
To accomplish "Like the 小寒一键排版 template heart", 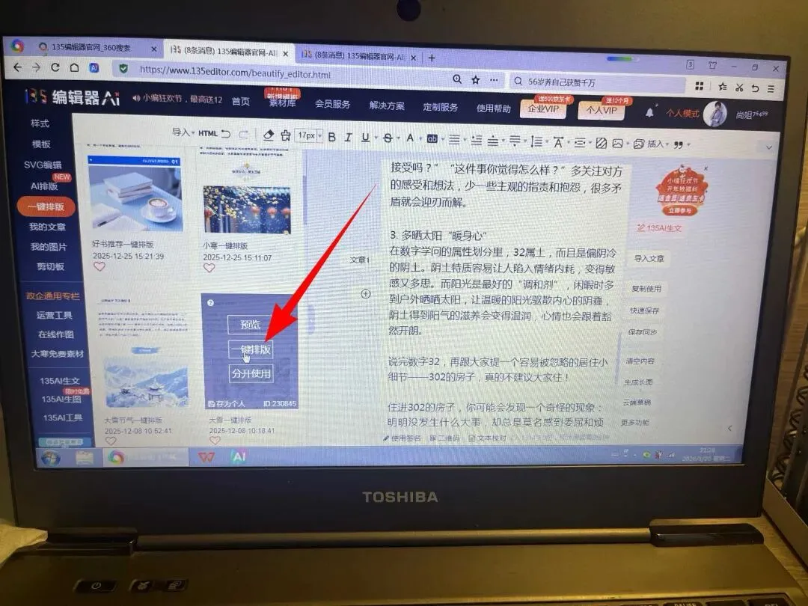I will pos(209,268).
